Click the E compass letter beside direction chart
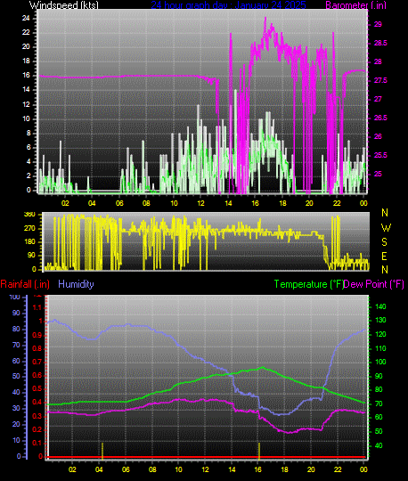 [x=384, y=257]
